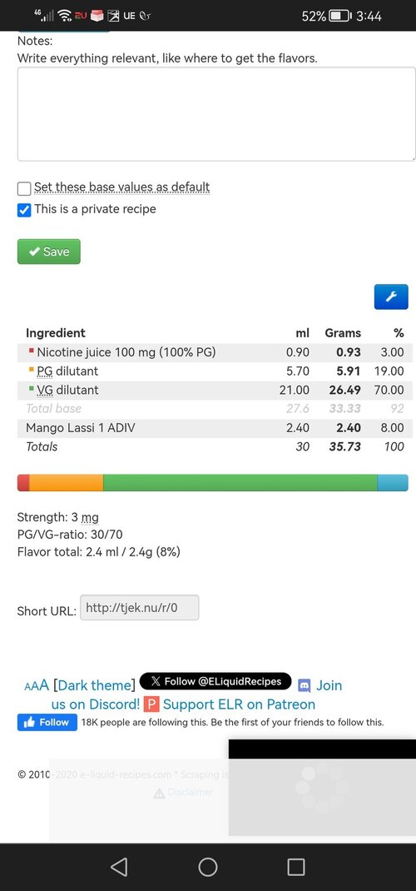The width and height of the screenshot is (416, 891).
Task: Click the Facebook Follow thumbs-up button
Action: pyautogui.click(x=47, y=722)
